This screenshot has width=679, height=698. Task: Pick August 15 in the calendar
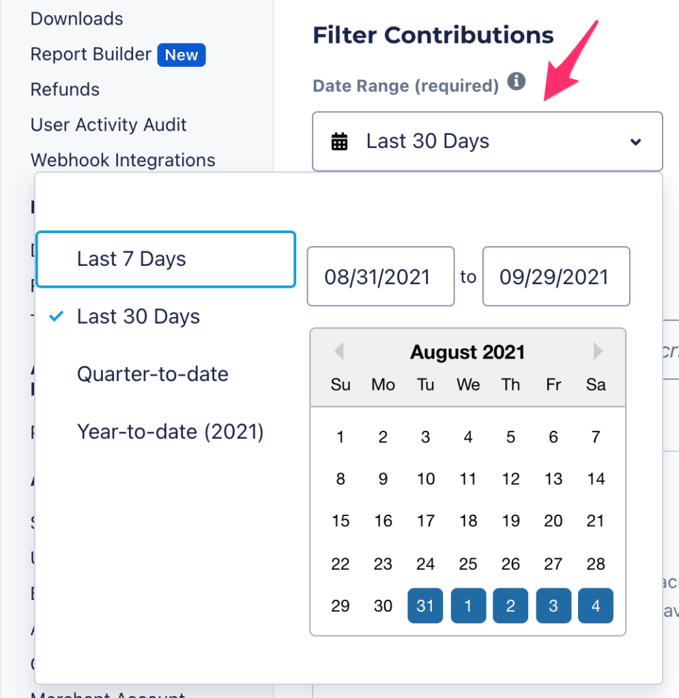(x=341, y=521)
